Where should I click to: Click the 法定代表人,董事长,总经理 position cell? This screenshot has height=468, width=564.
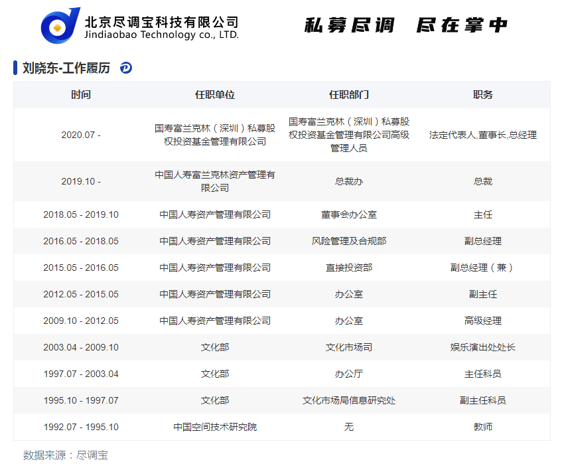(x=483, y=135)
